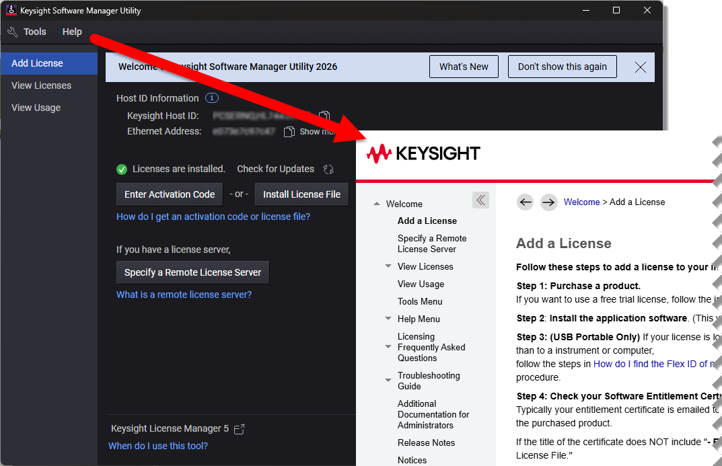722x466 pixels.
Task: Click the 'Add a License' help page heading
Action: pyautogui.click(x=564, y=243)
